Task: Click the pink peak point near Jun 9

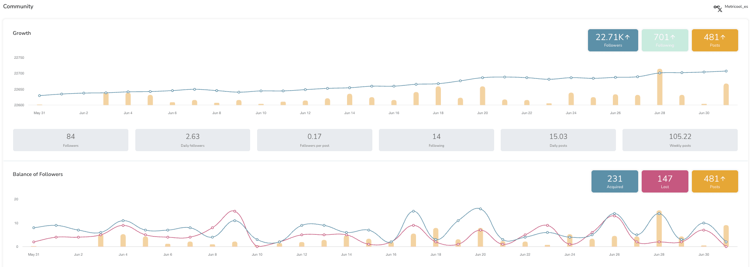Action: 234,211
